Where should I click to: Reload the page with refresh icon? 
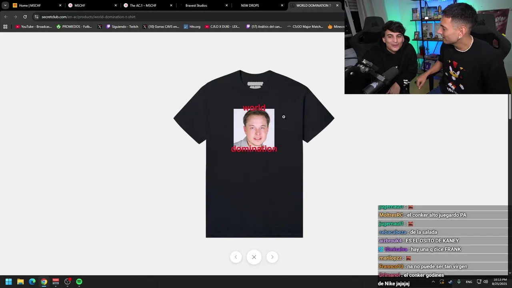click(25, 17)
